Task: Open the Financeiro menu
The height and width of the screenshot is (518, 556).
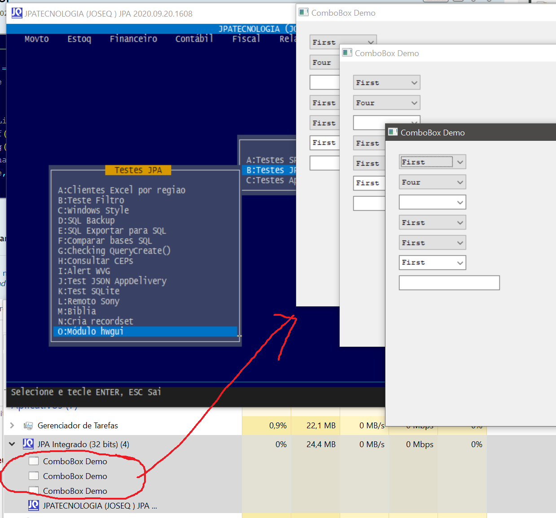Action: (133, 39)
